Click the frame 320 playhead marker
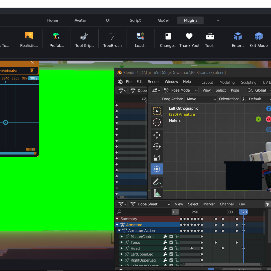The image size is (271, 271). click(243, 212)
